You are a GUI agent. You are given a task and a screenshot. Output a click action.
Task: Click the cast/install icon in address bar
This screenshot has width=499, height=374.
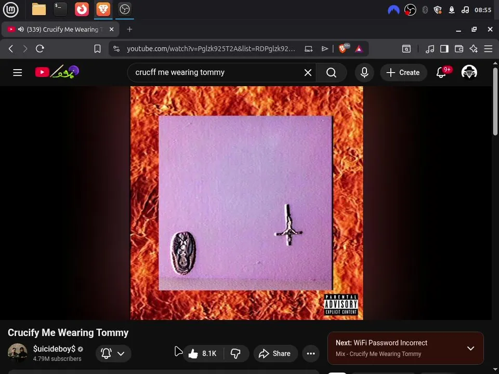(x=308, y=49)
